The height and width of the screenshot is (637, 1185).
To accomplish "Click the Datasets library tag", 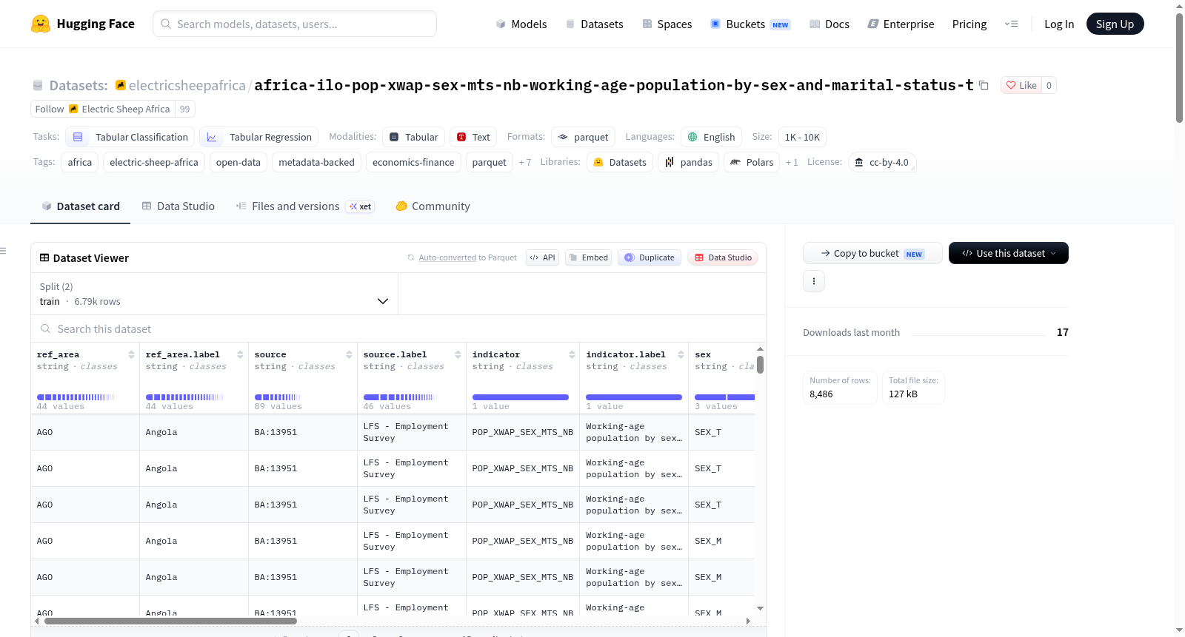I will point(620,162).
